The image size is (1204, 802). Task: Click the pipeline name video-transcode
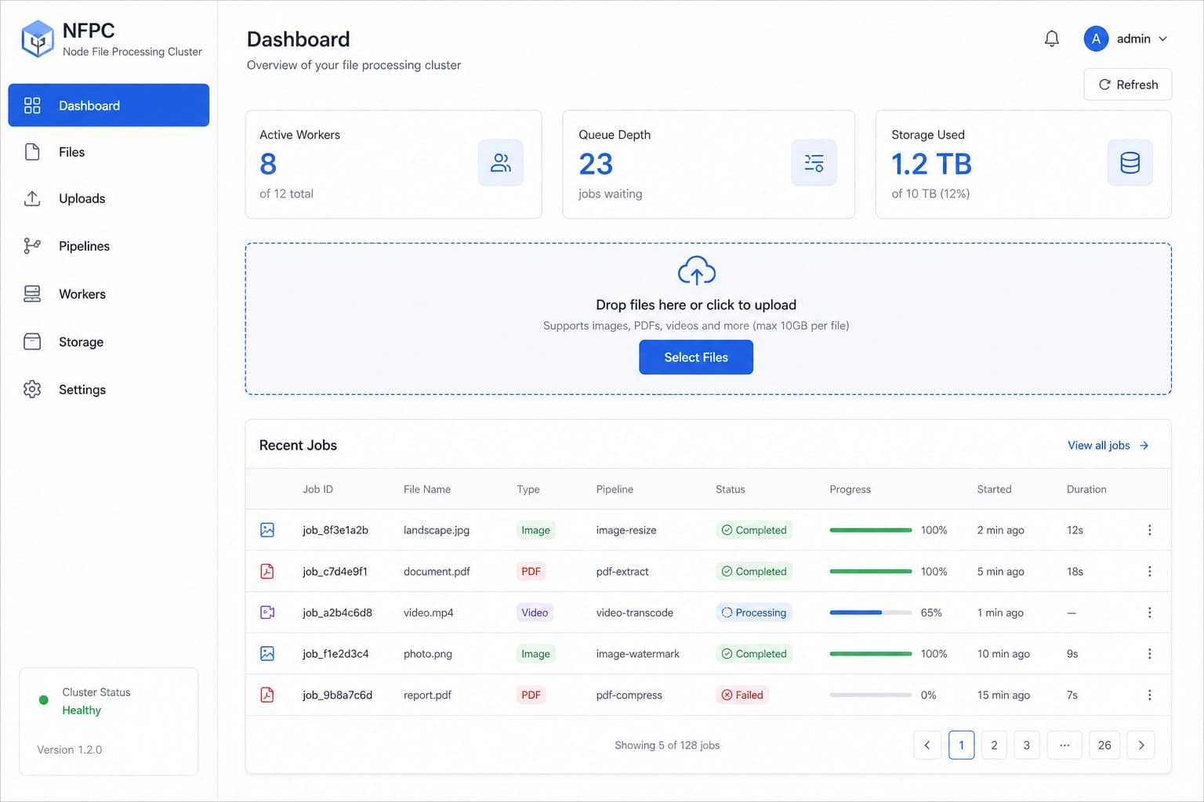(x=634, y=612)
